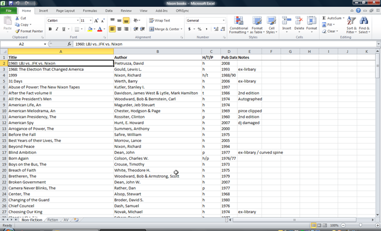Open Format as Table gallery
381x231 pixels.
coord(257,25)
